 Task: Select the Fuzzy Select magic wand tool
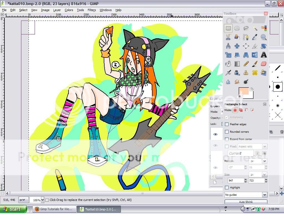click(255, 28)
